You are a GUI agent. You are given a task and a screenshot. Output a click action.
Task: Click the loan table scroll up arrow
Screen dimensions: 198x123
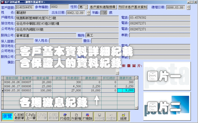click(136, 78)
